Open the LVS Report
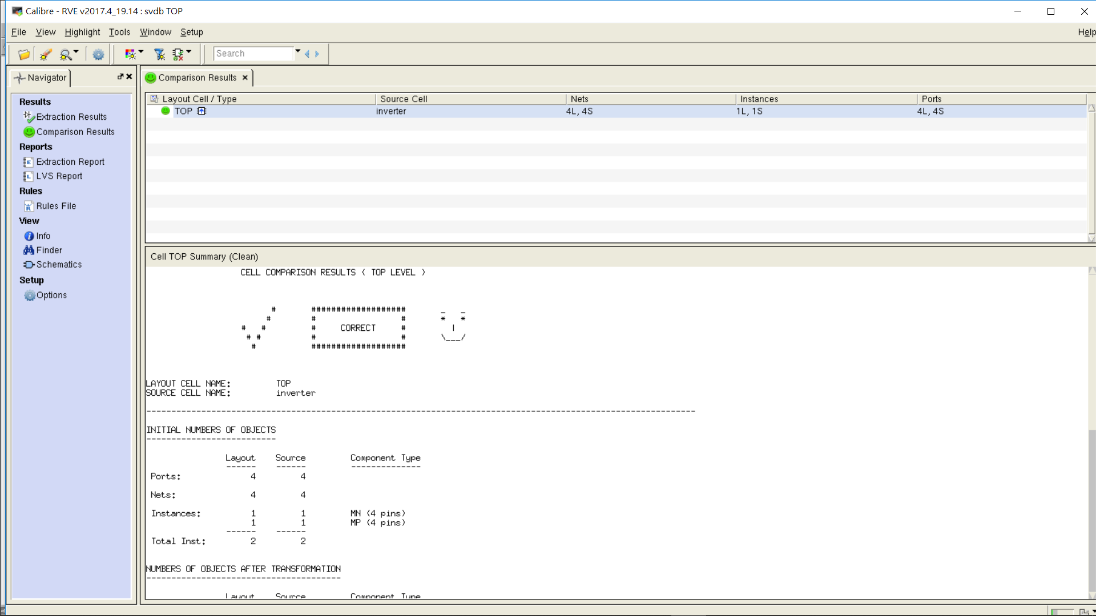This screenshot has height=616, width=1096. point(59,176)
